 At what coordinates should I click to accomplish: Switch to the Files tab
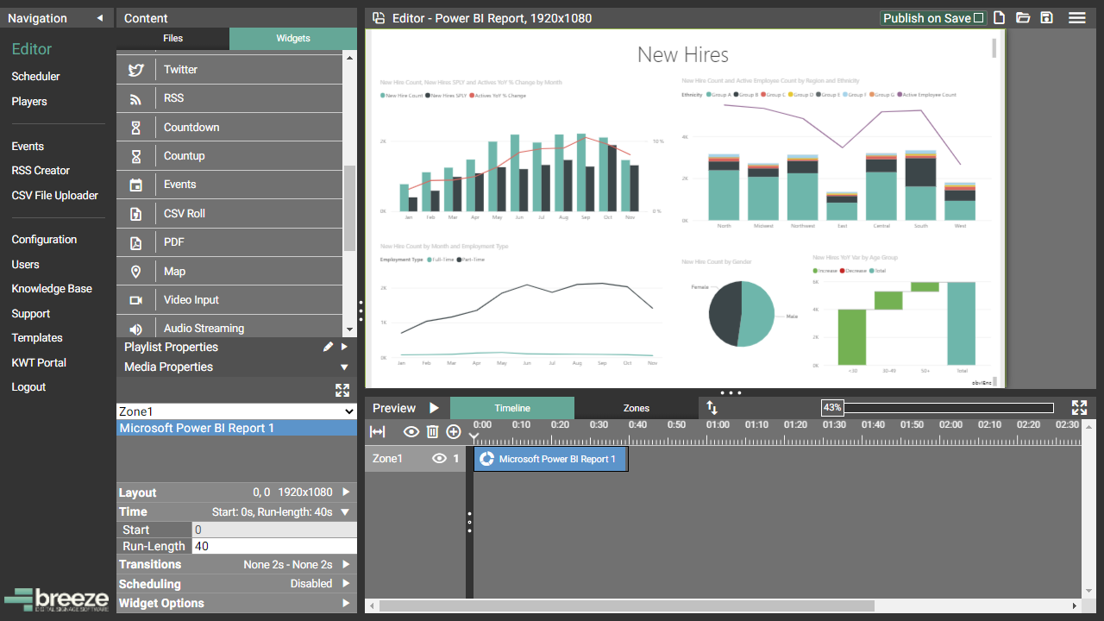(173, 39)
